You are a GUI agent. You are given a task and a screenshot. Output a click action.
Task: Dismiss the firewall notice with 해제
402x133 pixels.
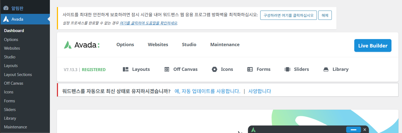point(325,15)
